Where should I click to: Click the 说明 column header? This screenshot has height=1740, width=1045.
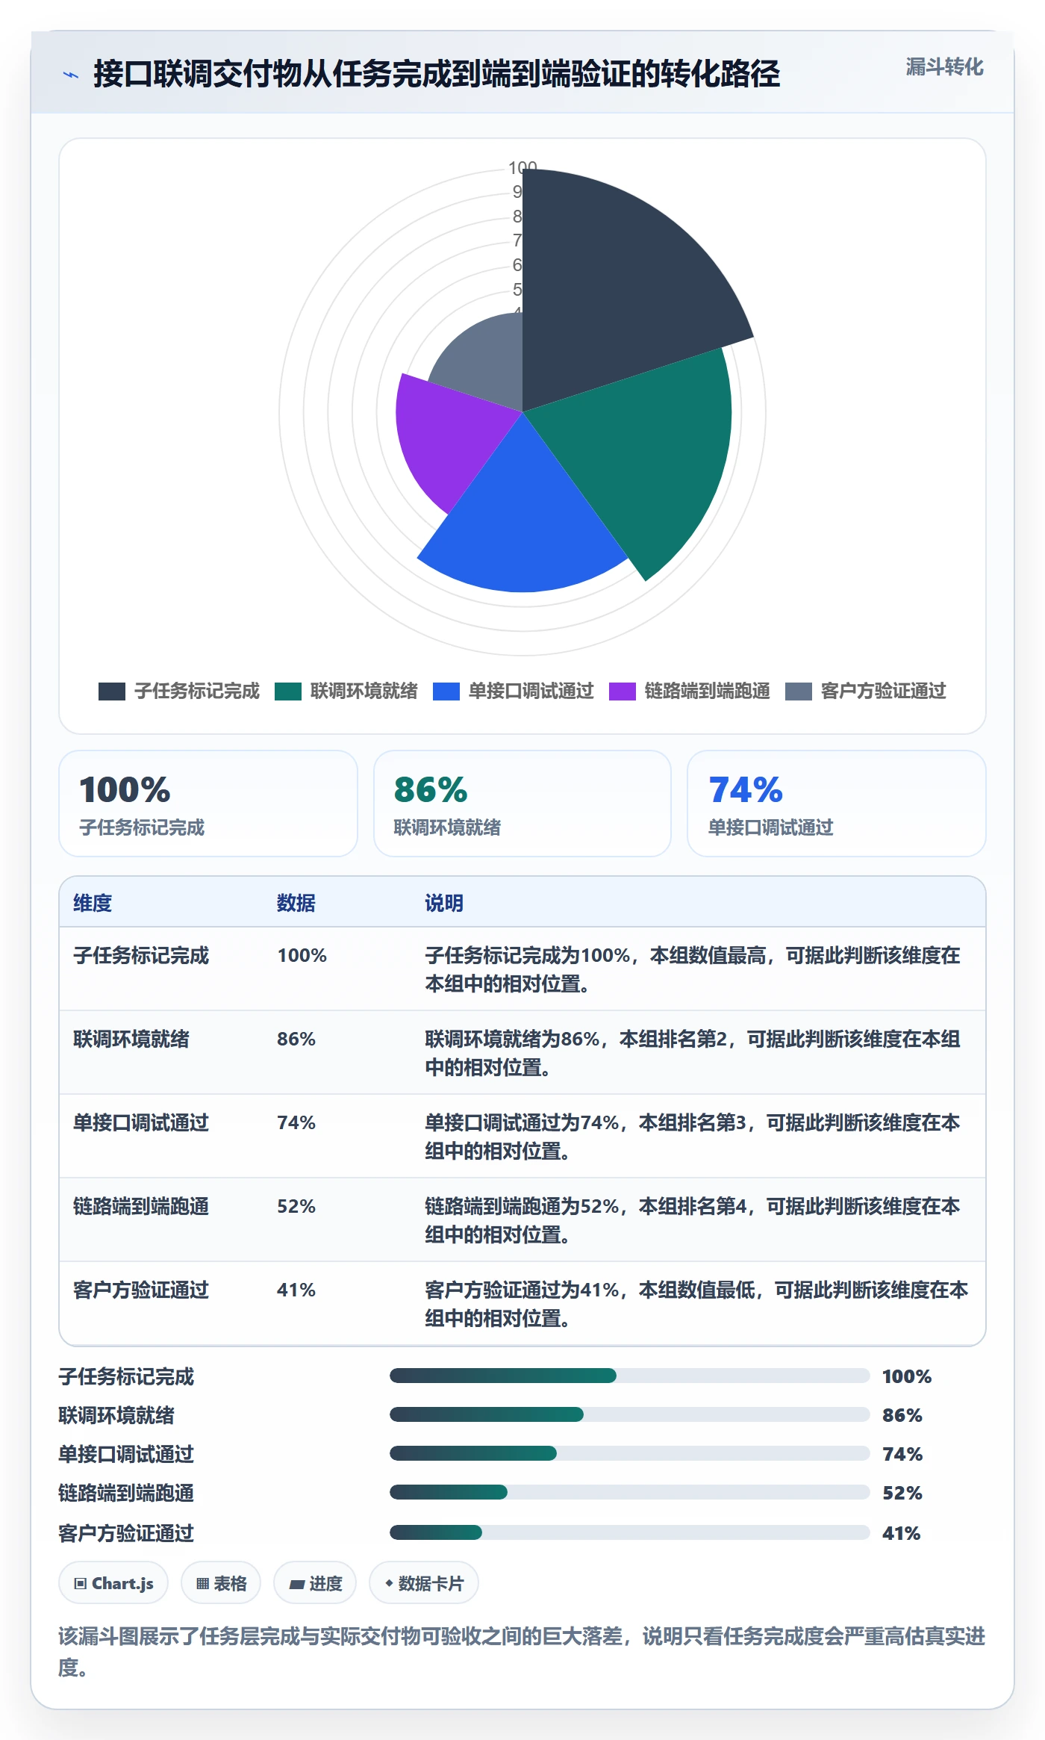coord(444,903)
